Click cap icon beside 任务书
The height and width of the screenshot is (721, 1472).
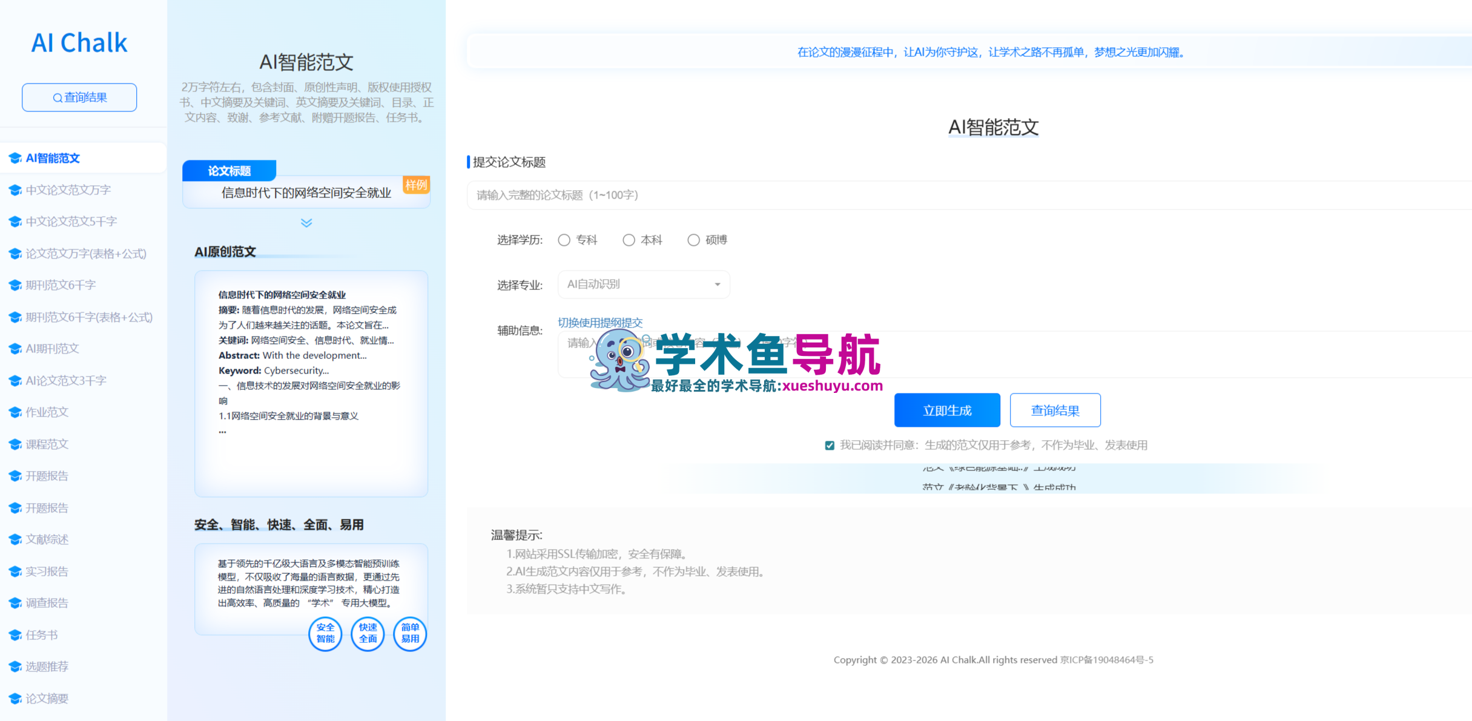(15, 636)
